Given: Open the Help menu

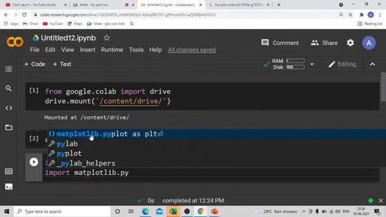Looking at the screenshot, I should [x=156, y=49].
